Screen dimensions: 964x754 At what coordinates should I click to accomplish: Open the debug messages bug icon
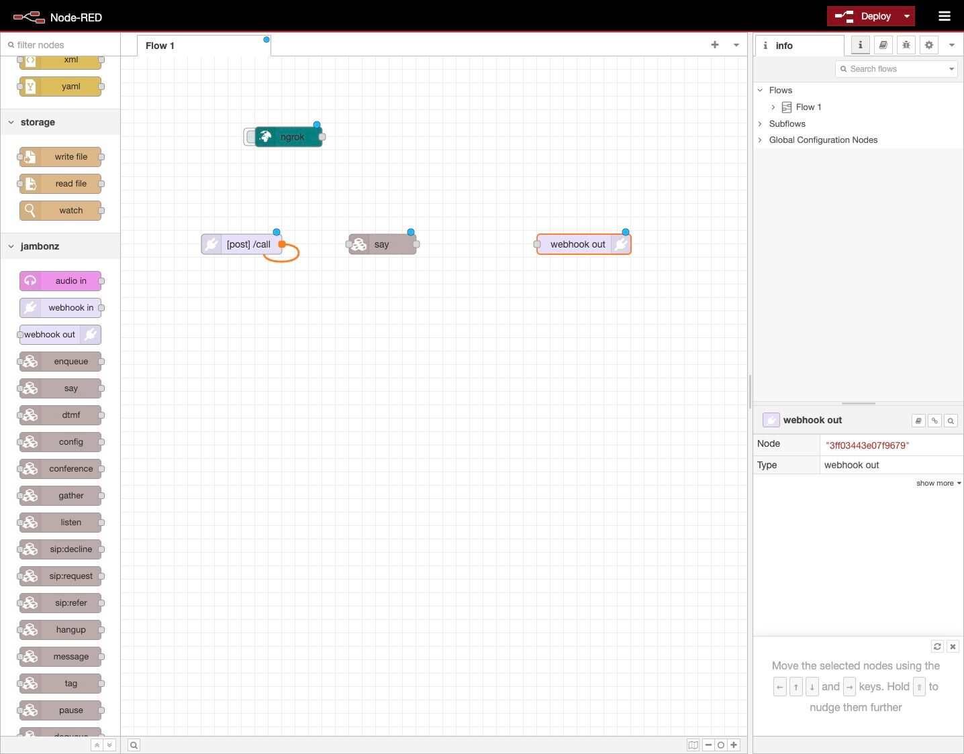coord(906,45)
